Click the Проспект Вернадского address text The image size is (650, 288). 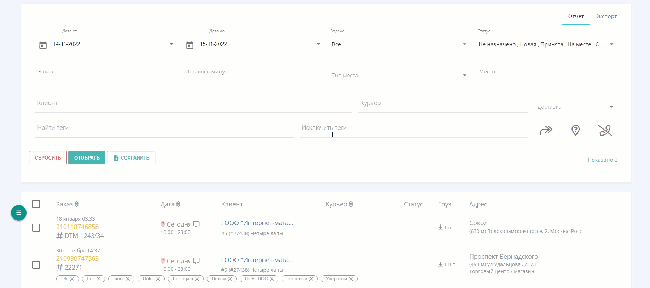tap(504, 257)
